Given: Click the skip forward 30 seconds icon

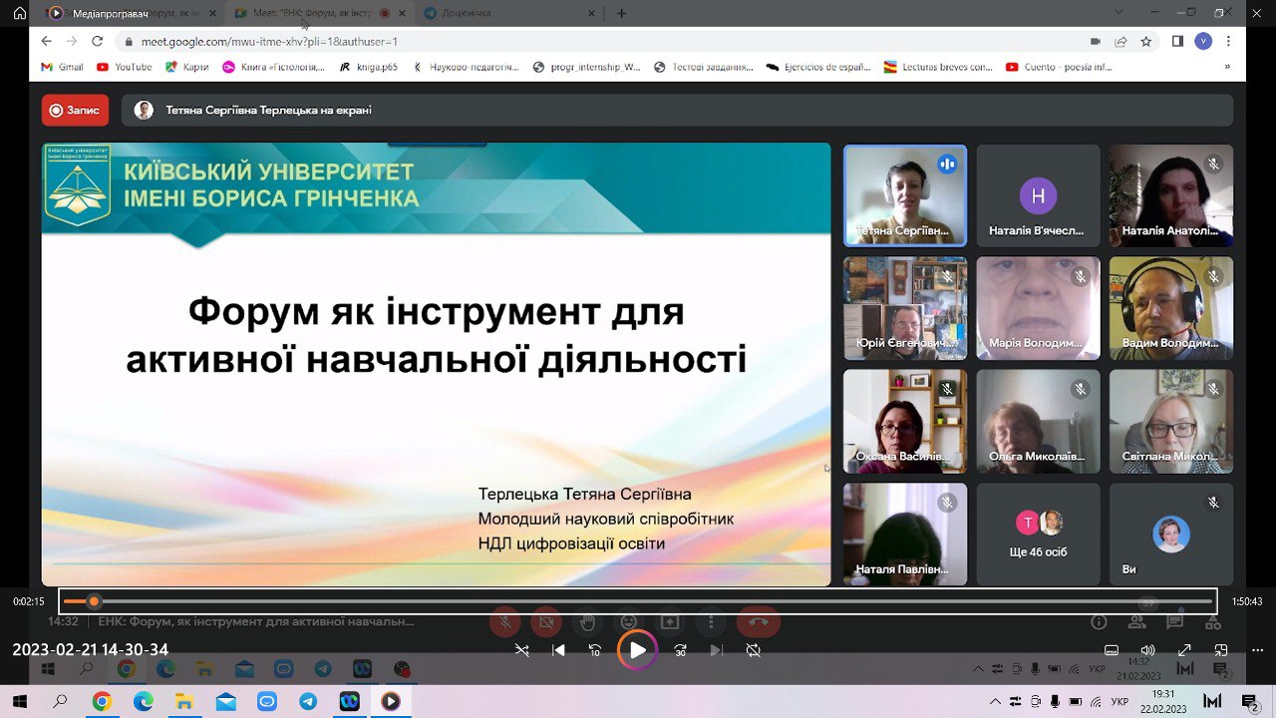Looking at the screenshot, I should (679, 650).
